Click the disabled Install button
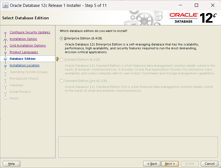Screen dimensions: 221x168 pyautogui.click(x=190, y=164)
